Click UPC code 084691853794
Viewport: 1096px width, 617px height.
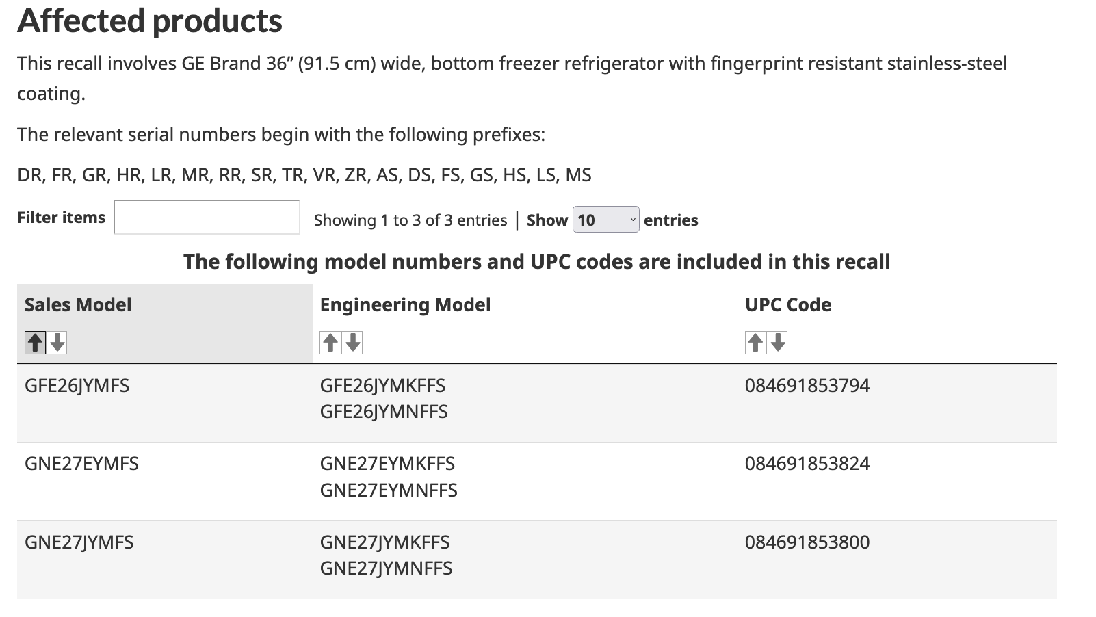807,386
